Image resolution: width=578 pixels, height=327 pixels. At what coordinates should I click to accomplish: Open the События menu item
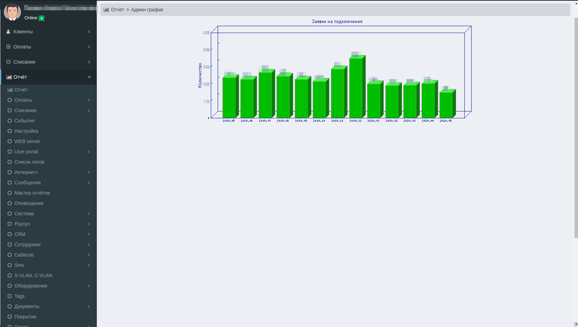click(24, 121)
